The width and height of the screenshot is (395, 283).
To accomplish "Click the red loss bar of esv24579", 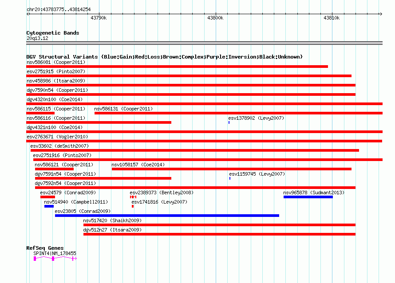I will [x=47, y=197].
